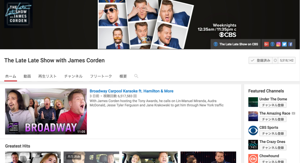This screenshot has width=300, height=163.
Task: Click the video description mentioning Tony Awards
Action: click(x=156, y=103)
